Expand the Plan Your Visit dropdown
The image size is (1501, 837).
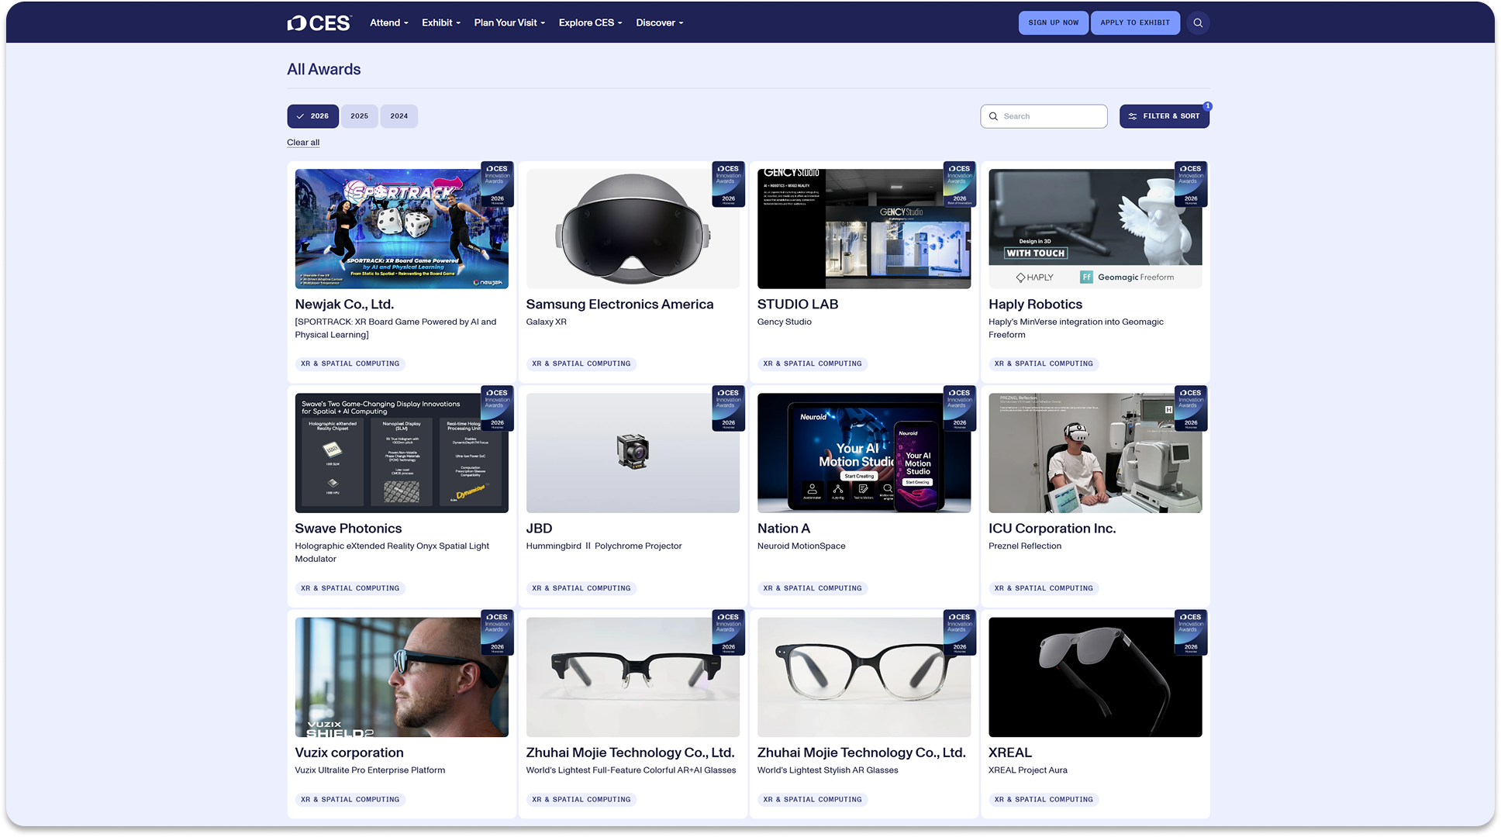point(509,23)
